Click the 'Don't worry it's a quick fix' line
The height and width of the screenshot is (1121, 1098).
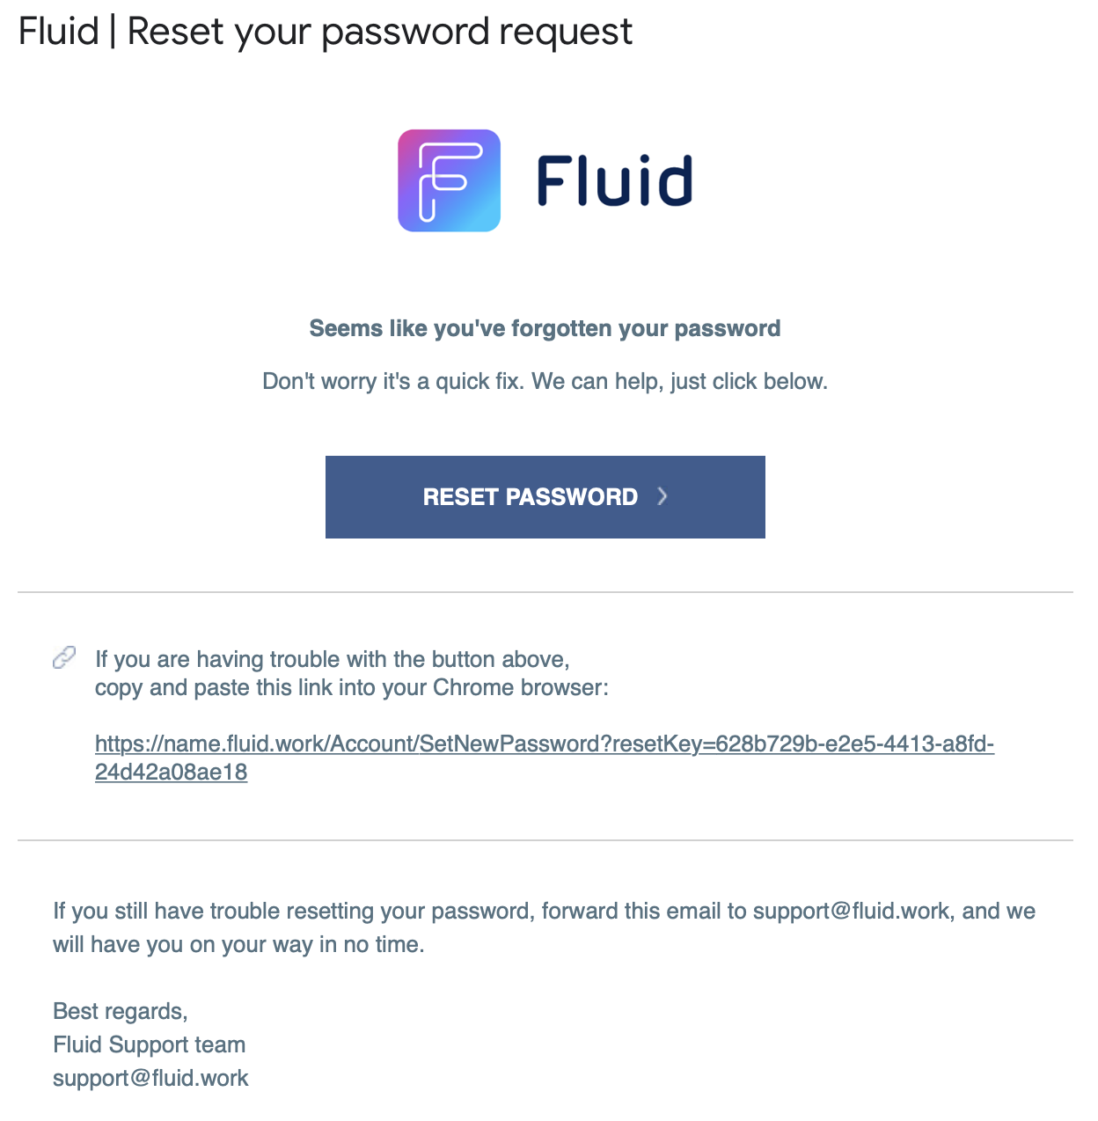[545, 381]
